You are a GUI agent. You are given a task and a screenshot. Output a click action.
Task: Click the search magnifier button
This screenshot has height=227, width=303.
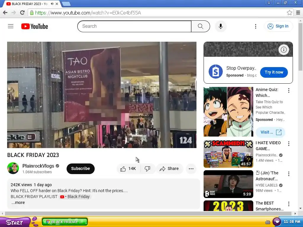(x=200, y=26)
